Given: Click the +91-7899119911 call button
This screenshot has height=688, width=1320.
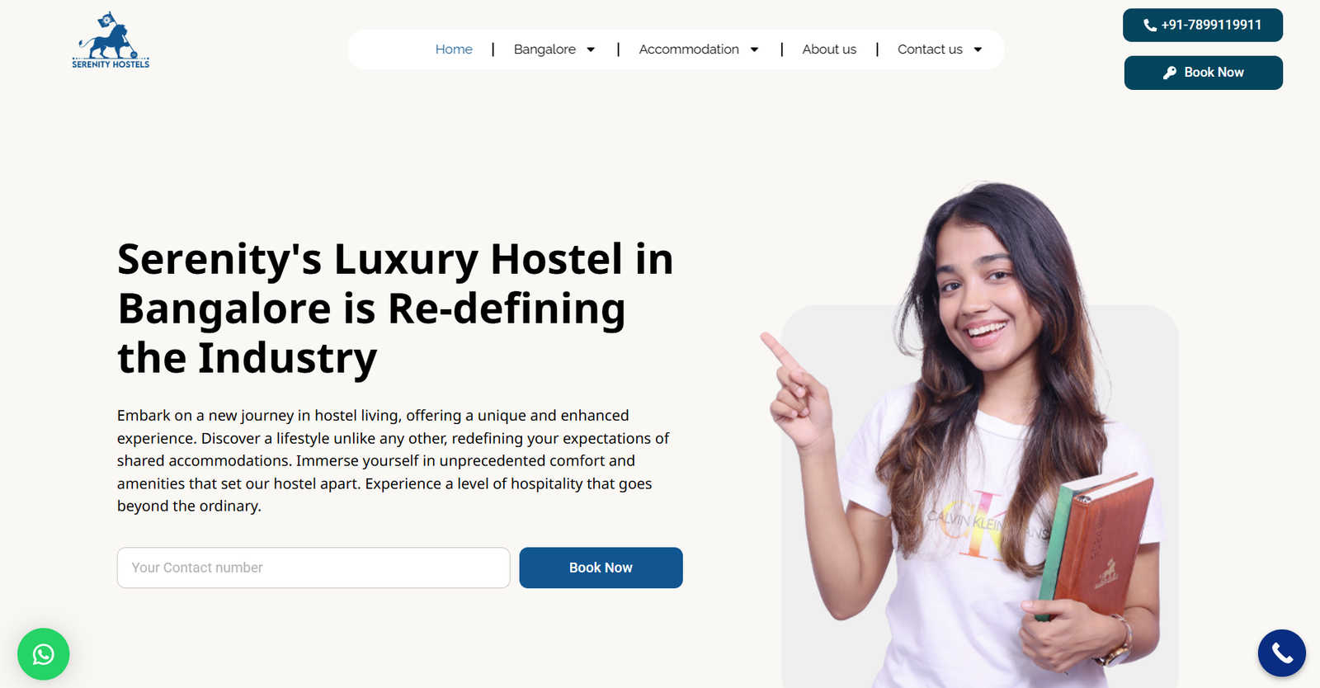Looking at the screenshot, I should click(x=1203, y=25).
